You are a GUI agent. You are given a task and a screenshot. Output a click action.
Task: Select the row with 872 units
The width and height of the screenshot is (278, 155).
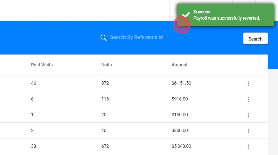coord(105,83)
